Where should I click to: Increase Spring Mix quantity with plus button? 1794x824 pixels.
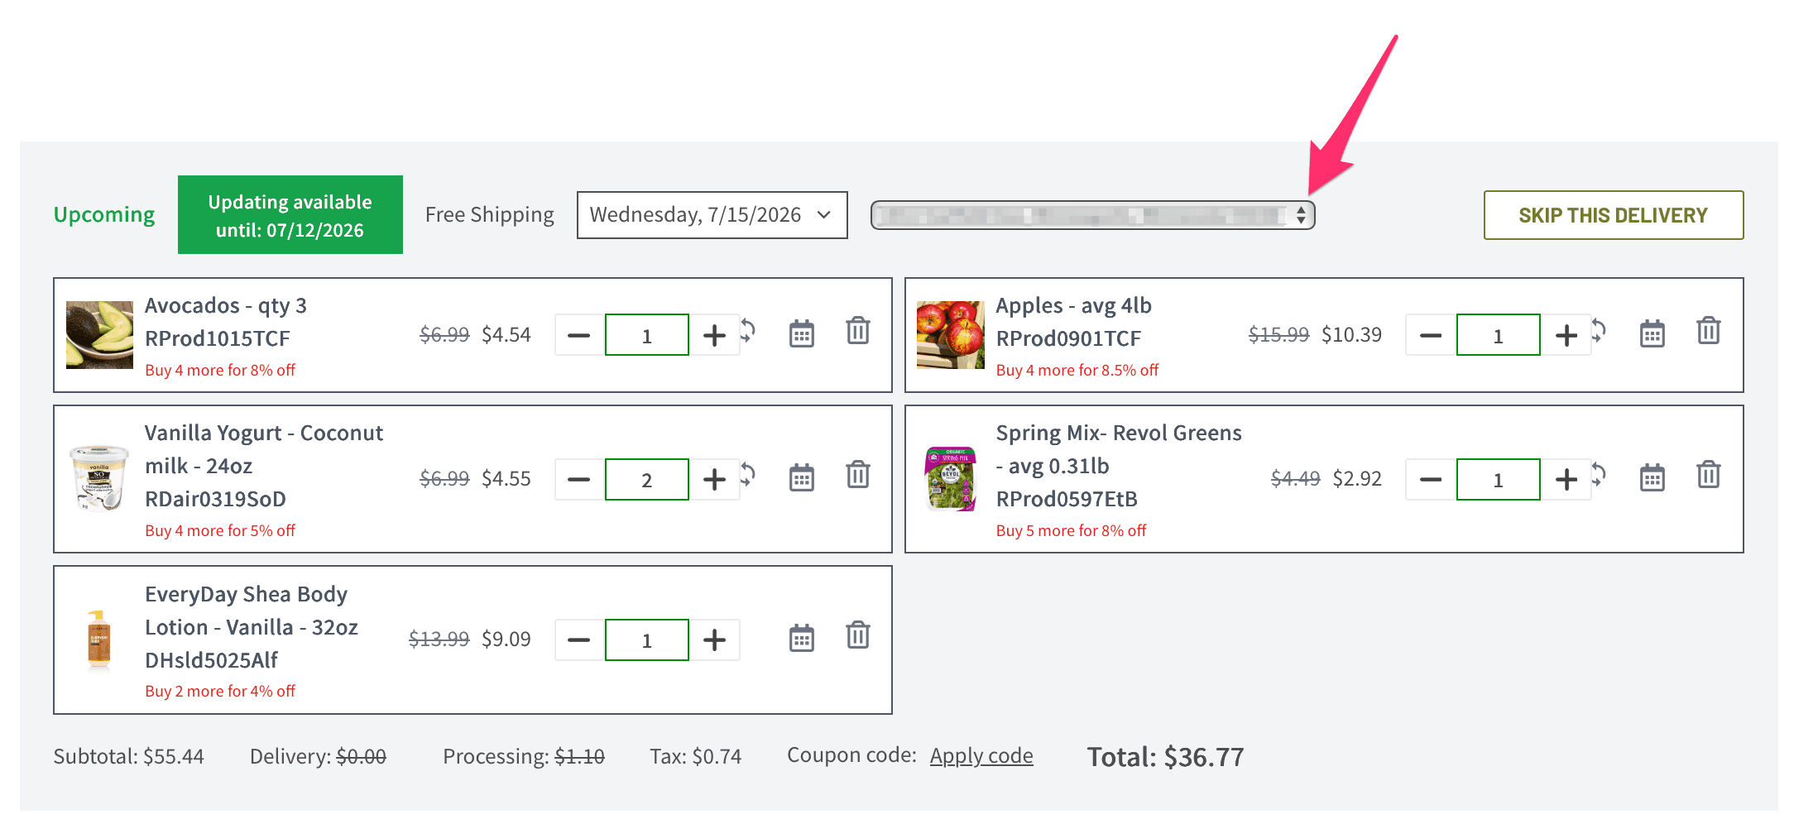[1566, 479]
